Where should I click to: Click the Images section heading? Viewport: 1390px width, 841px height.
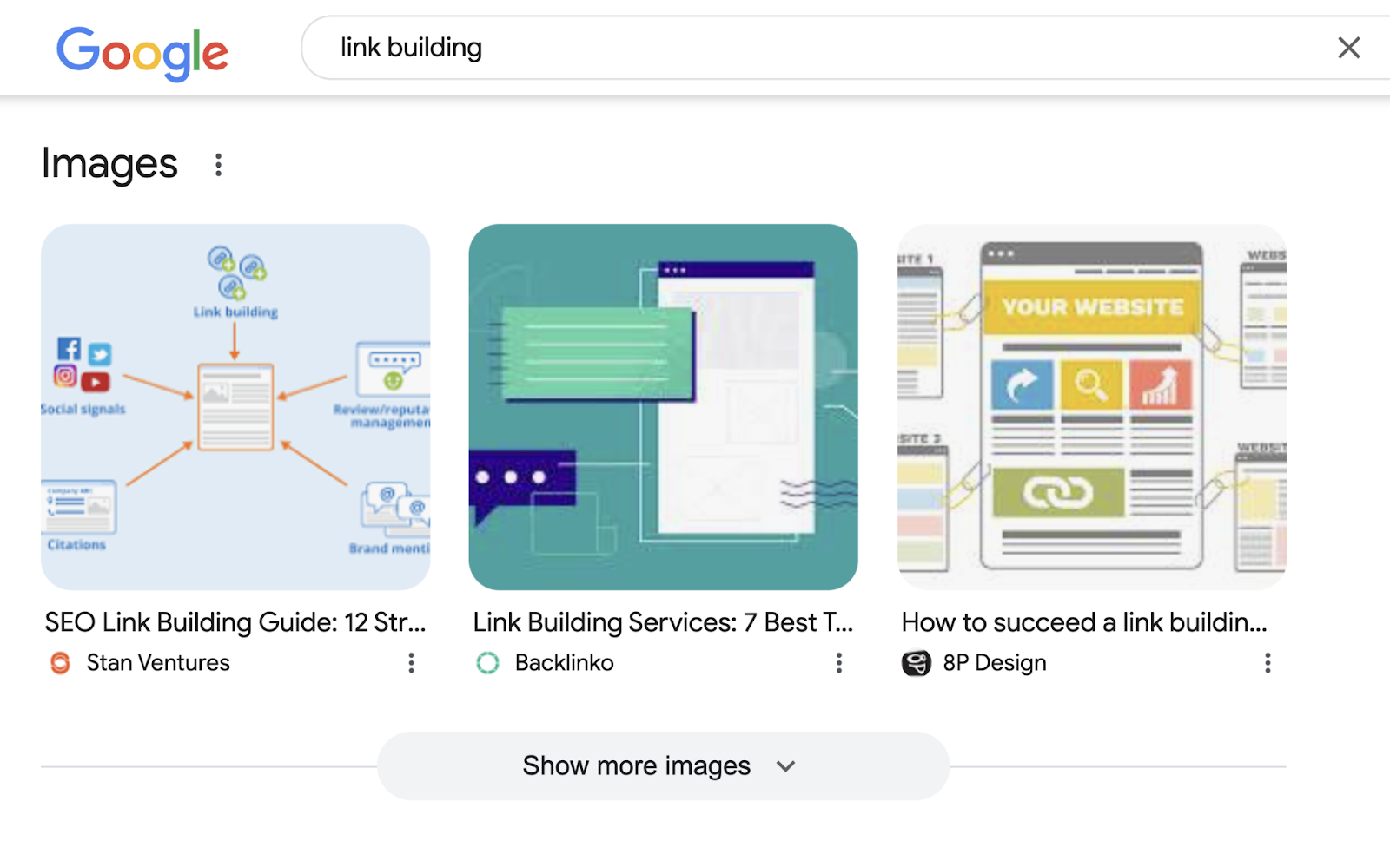click(109, 164)
